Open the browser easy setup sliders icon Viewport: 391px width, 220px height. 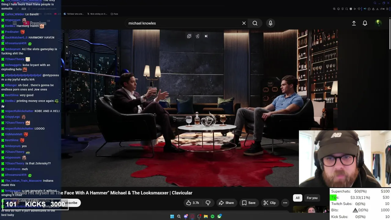387,9
